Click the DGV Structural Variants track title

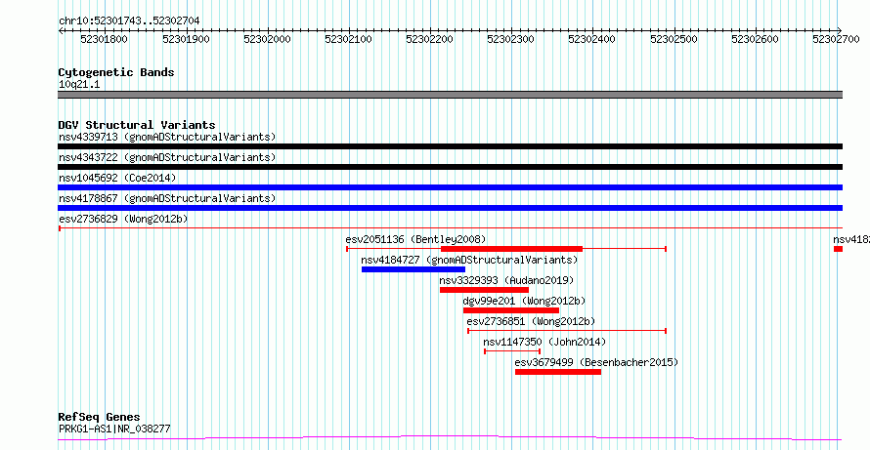pos(137,125)
